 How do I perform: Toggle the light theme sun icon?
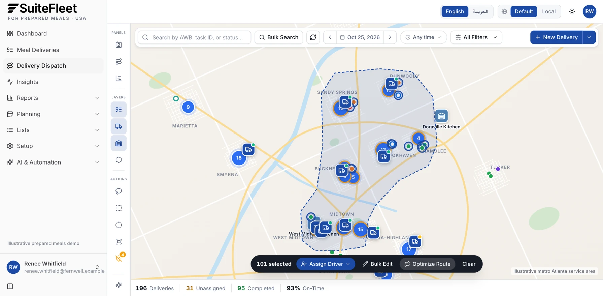click(x=572, y=11)
